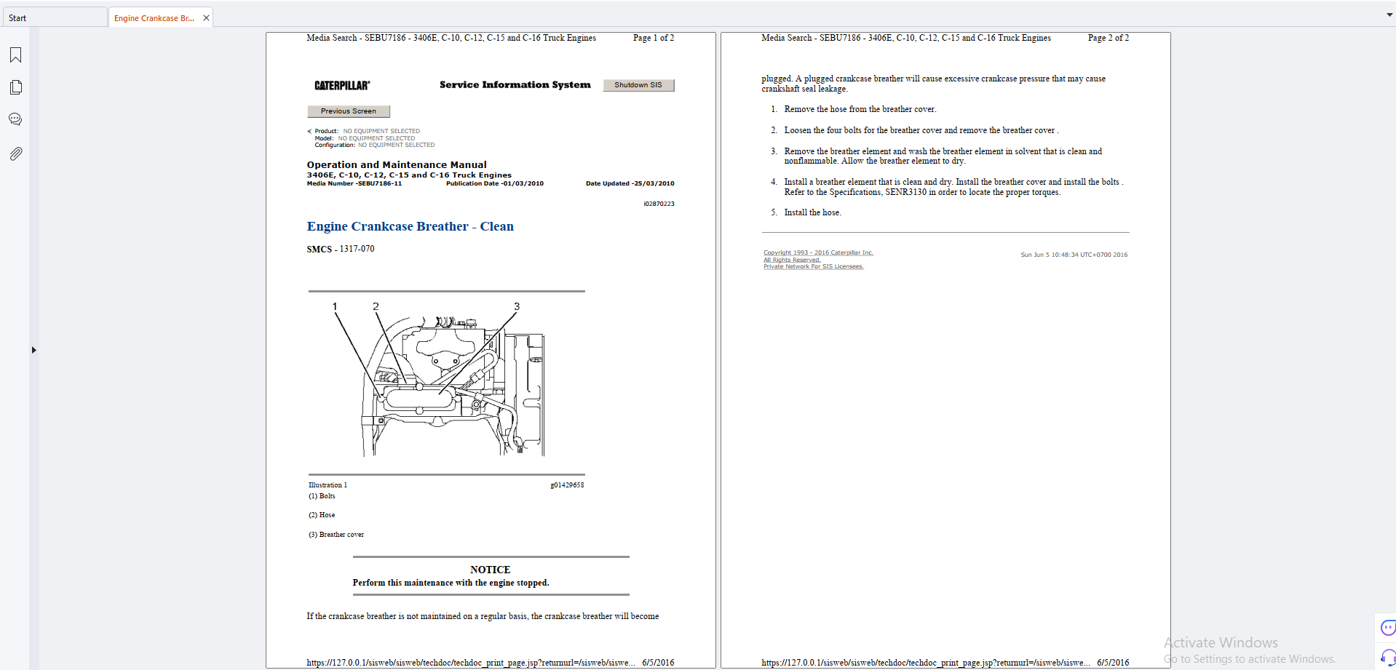Click the Configuration: NO EQUIPMENT SELECTED line
Viewport: 1396px width, 670px height.
click(375, 145)
